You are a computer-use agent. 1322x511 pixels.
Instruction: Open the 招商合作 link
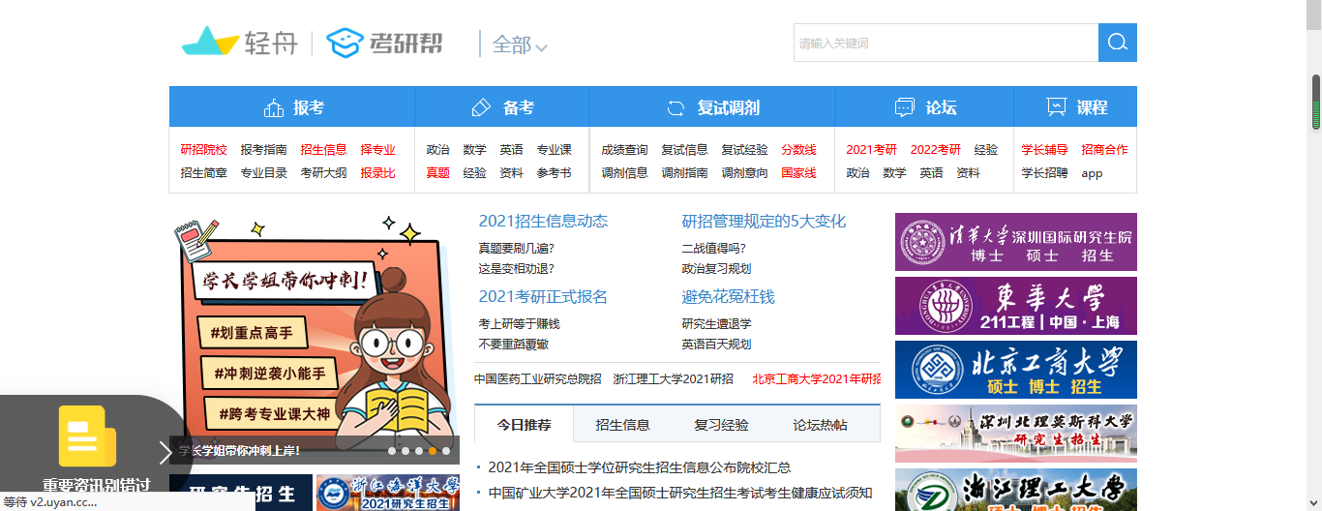pyautogui.click(x=1104, y=150)
